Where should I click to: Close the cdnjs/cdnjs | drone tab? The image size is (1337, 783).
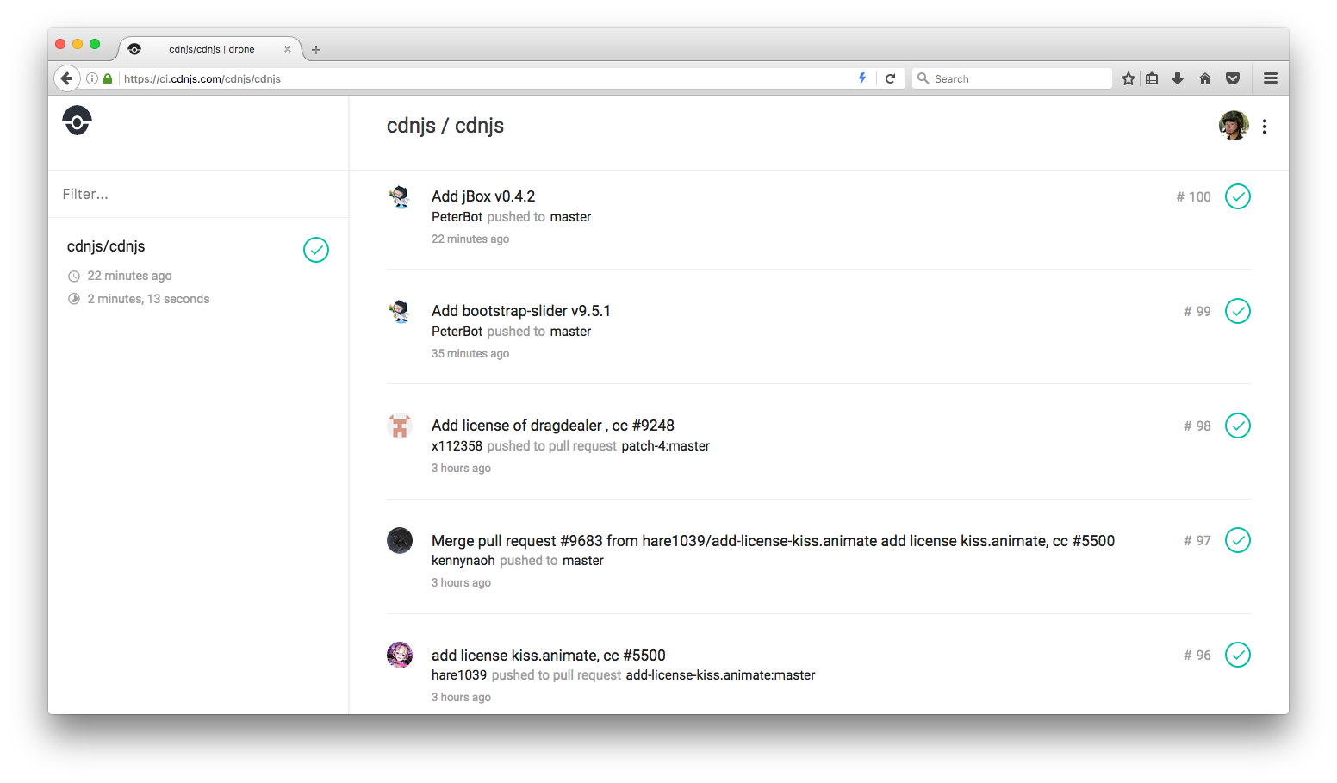pos(288,49)
